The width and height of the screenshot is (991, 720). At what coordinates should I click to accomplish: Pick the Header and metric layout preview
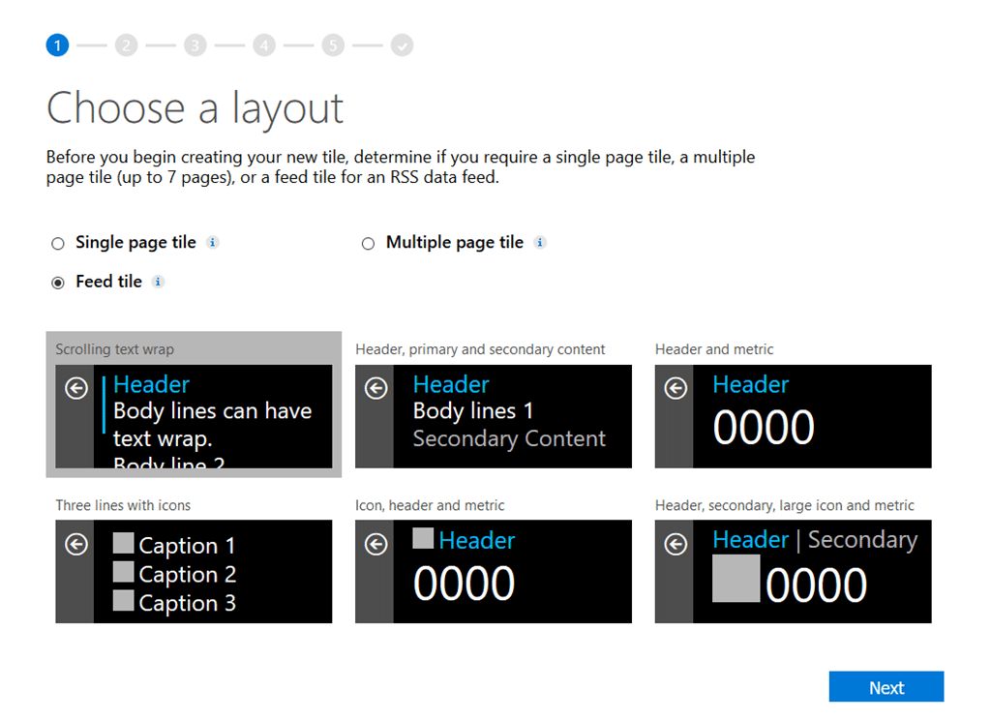pos(794,416)
